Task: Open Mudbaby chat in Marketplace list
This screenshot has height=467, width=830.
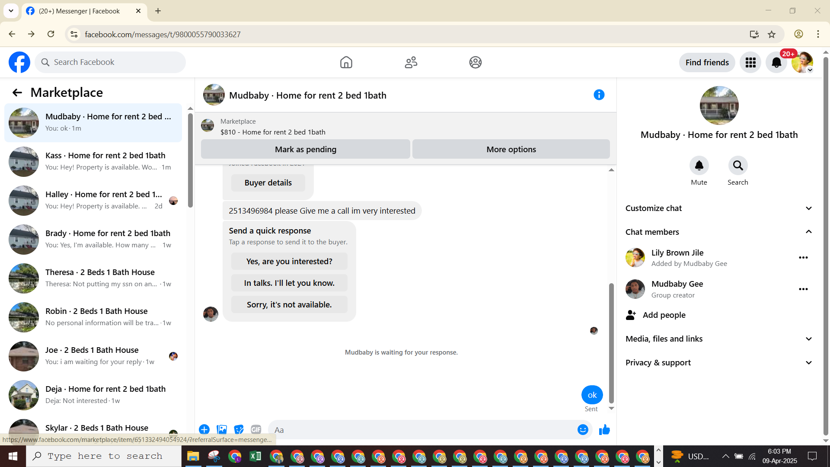Action: pos(93,123)
